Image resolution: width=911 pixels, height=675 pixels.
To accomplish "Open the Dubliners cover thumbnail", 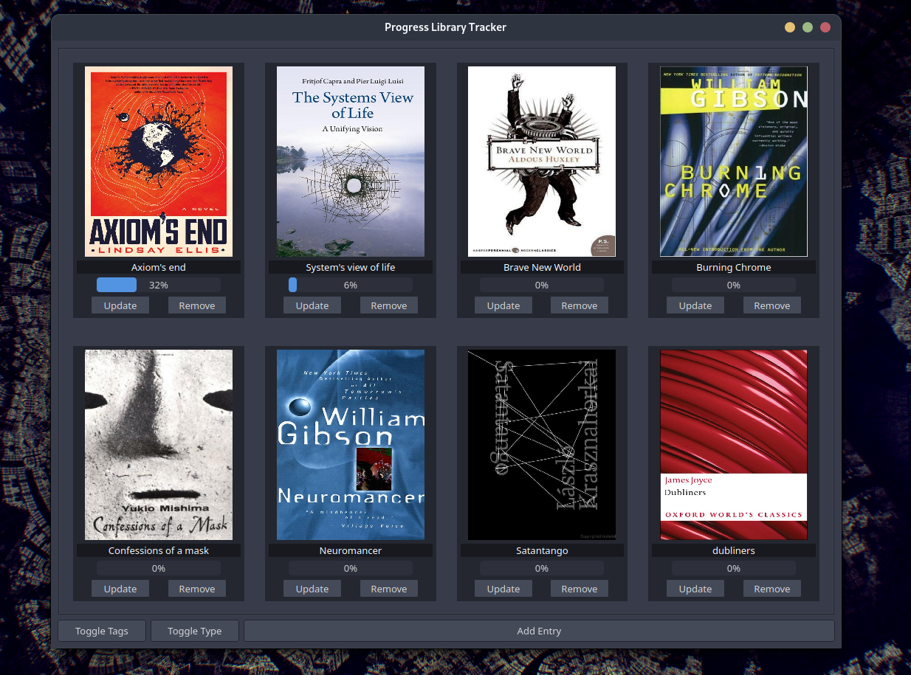I will tap(733, 445).
